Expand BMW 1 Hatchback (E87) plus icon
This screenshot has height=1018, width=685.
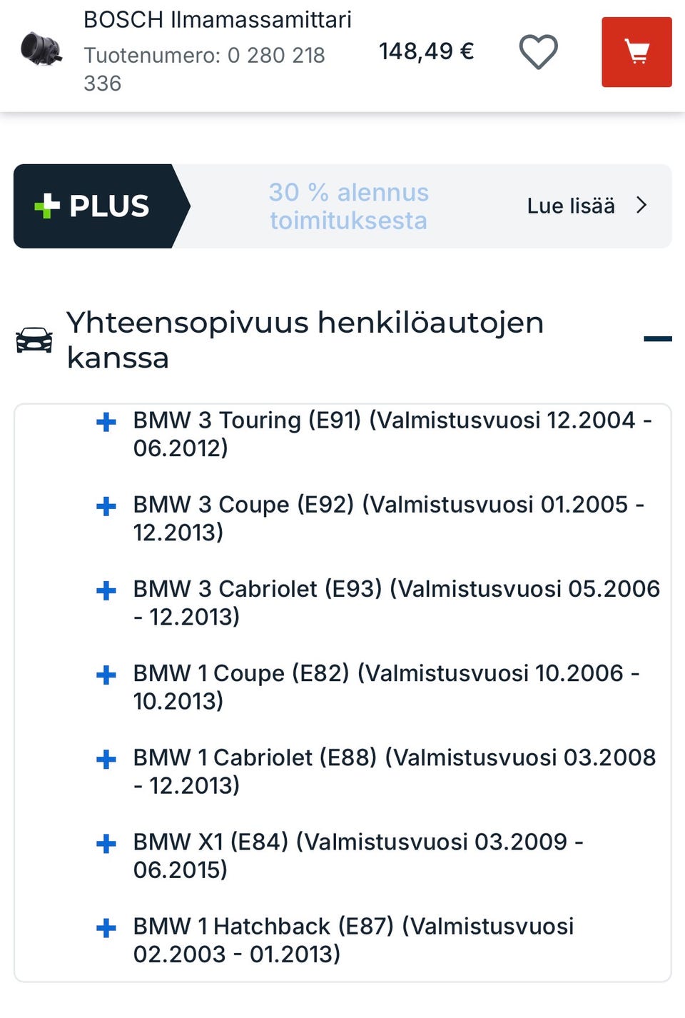click(106, 927)
